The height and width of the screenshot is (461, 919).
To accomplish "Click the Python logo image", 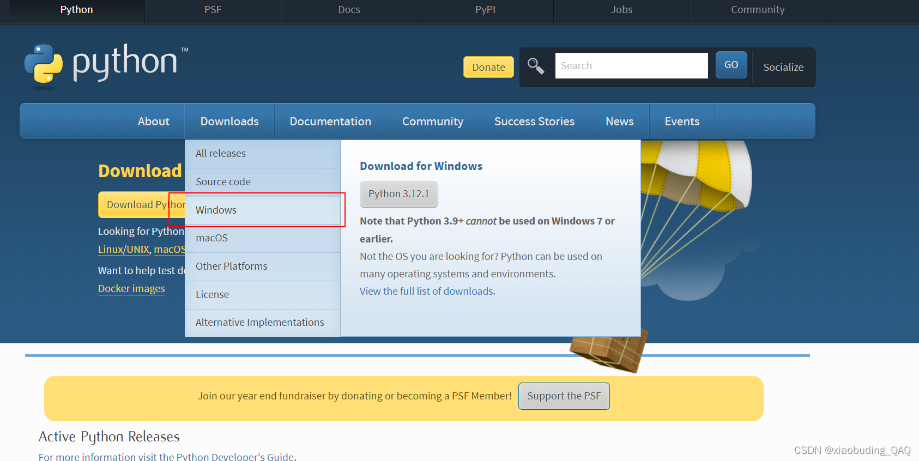I will 106,65.
